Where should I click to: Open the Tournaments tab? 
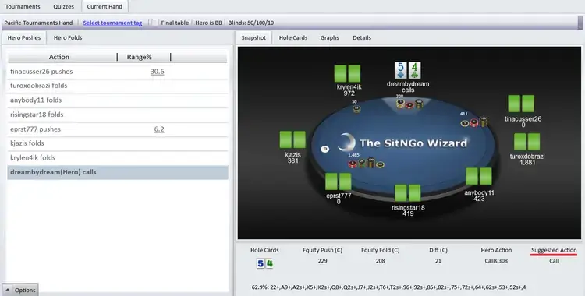click(x=23, y=6)
